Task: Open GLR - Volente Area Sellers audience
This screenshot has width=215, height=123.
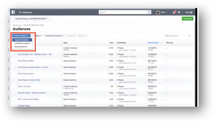Action: pyautogui.click(x=28, y=99)
